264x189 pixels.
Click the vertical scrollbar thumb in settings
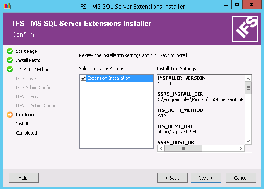tap(248, 87)
